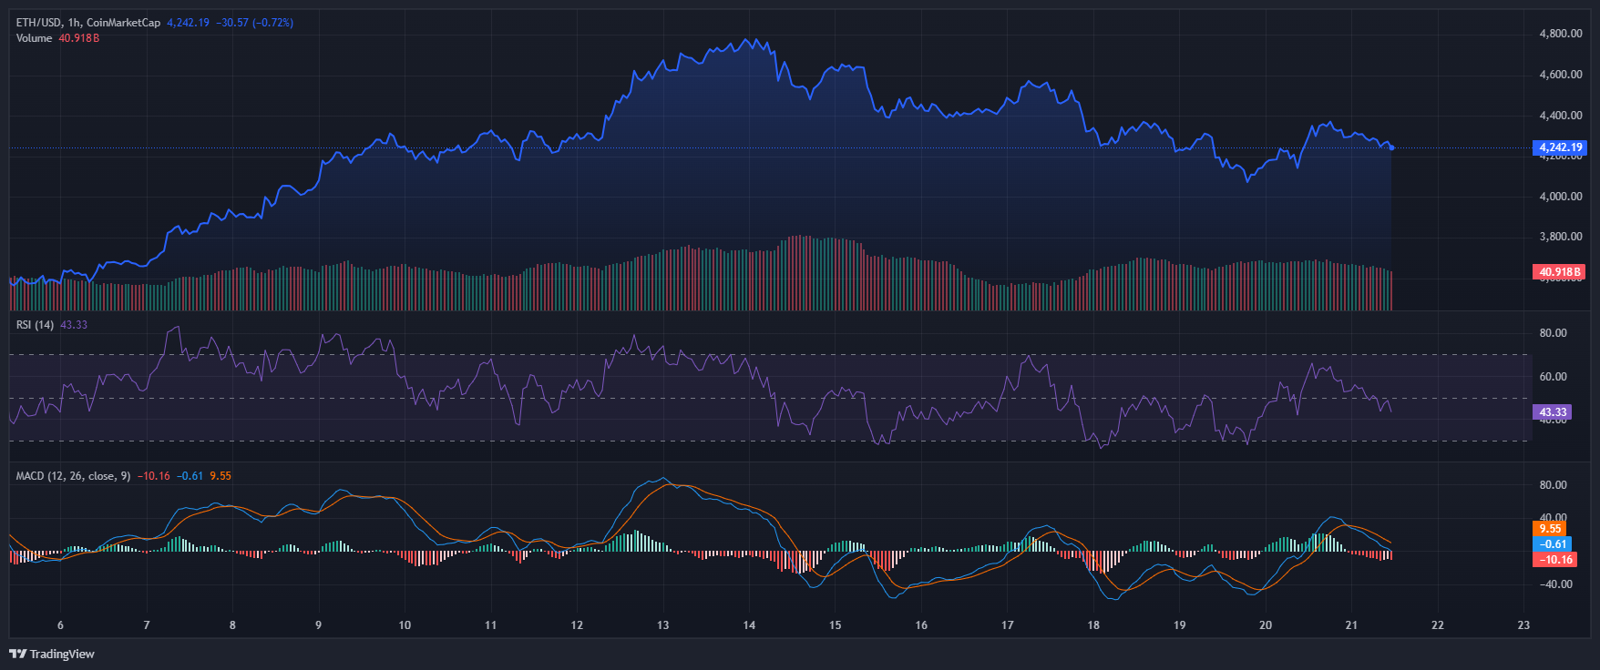Click the red 40.918B volume axis tag
This screenshot has width=1600, height=670.
(1560, 272)
